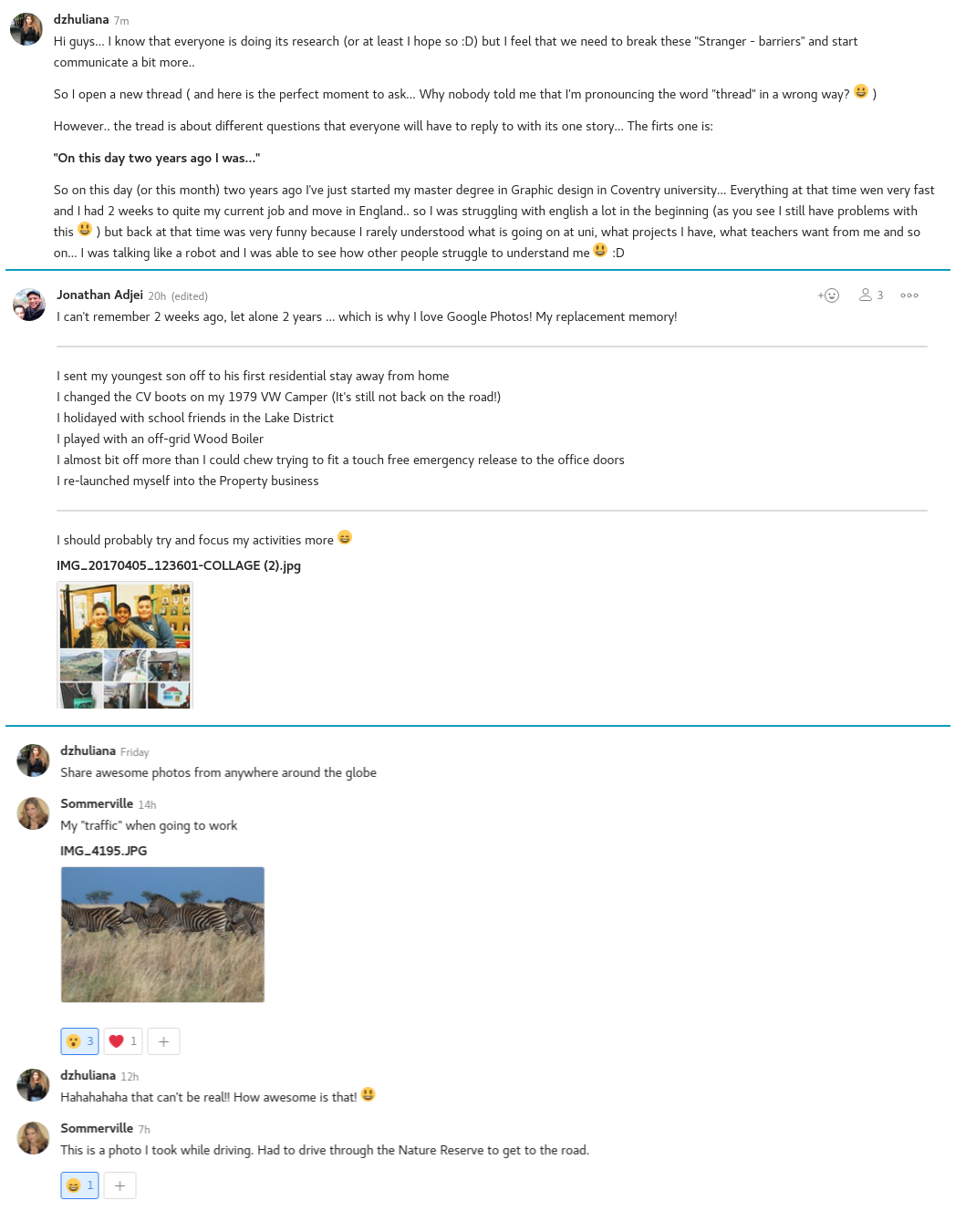Open the IMG_4195.JPG file name
Viewport: 955px width, 1211px height.
pyautogui.click(x=104, y=851)
